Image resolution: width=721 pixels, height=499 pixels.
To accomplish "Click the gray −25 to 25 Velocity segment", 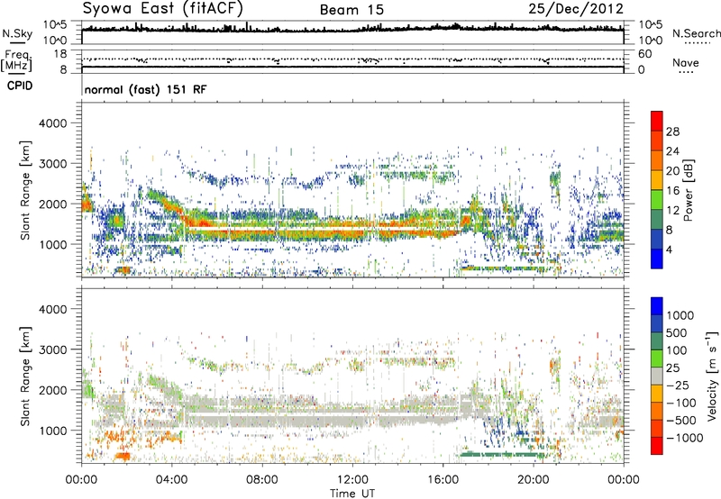I will [657, 376].
